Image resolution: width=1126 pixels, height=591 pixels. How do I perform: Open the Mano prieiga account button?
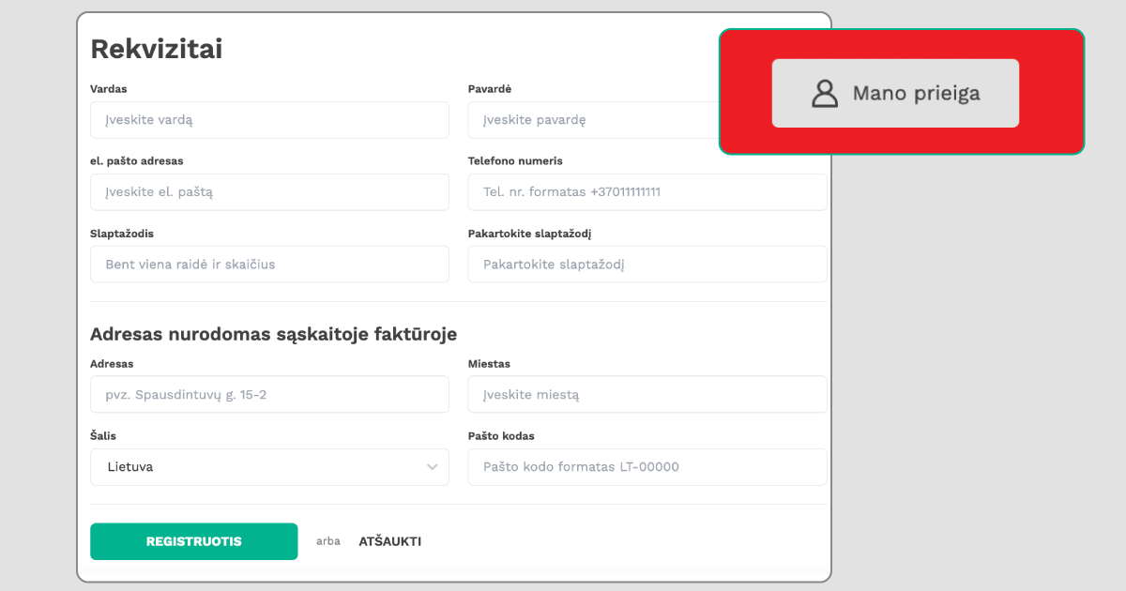pos(895,93)
